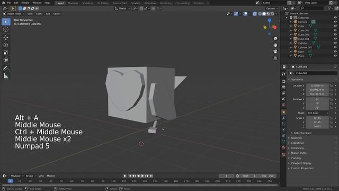Toggle X-Ray mode button

pos(255,14)
